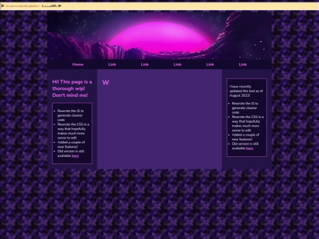Open the last Link in the navigation bar
This screenshot has width=319, height=239.
point(243,64)
